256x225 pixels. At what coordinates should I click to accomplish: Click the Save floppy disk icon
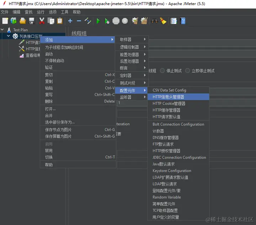(x=32, y=21)
